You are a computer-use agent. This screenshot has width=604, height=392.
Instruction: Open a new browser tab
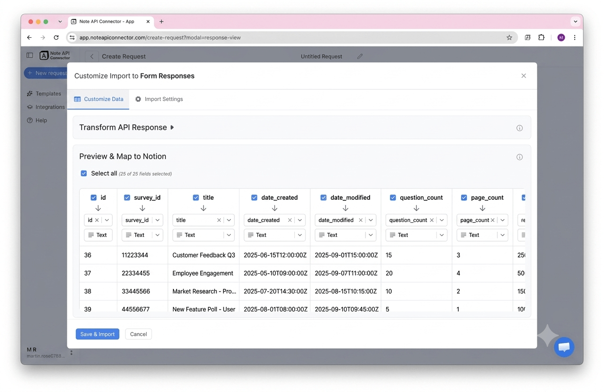click(161, 22)
